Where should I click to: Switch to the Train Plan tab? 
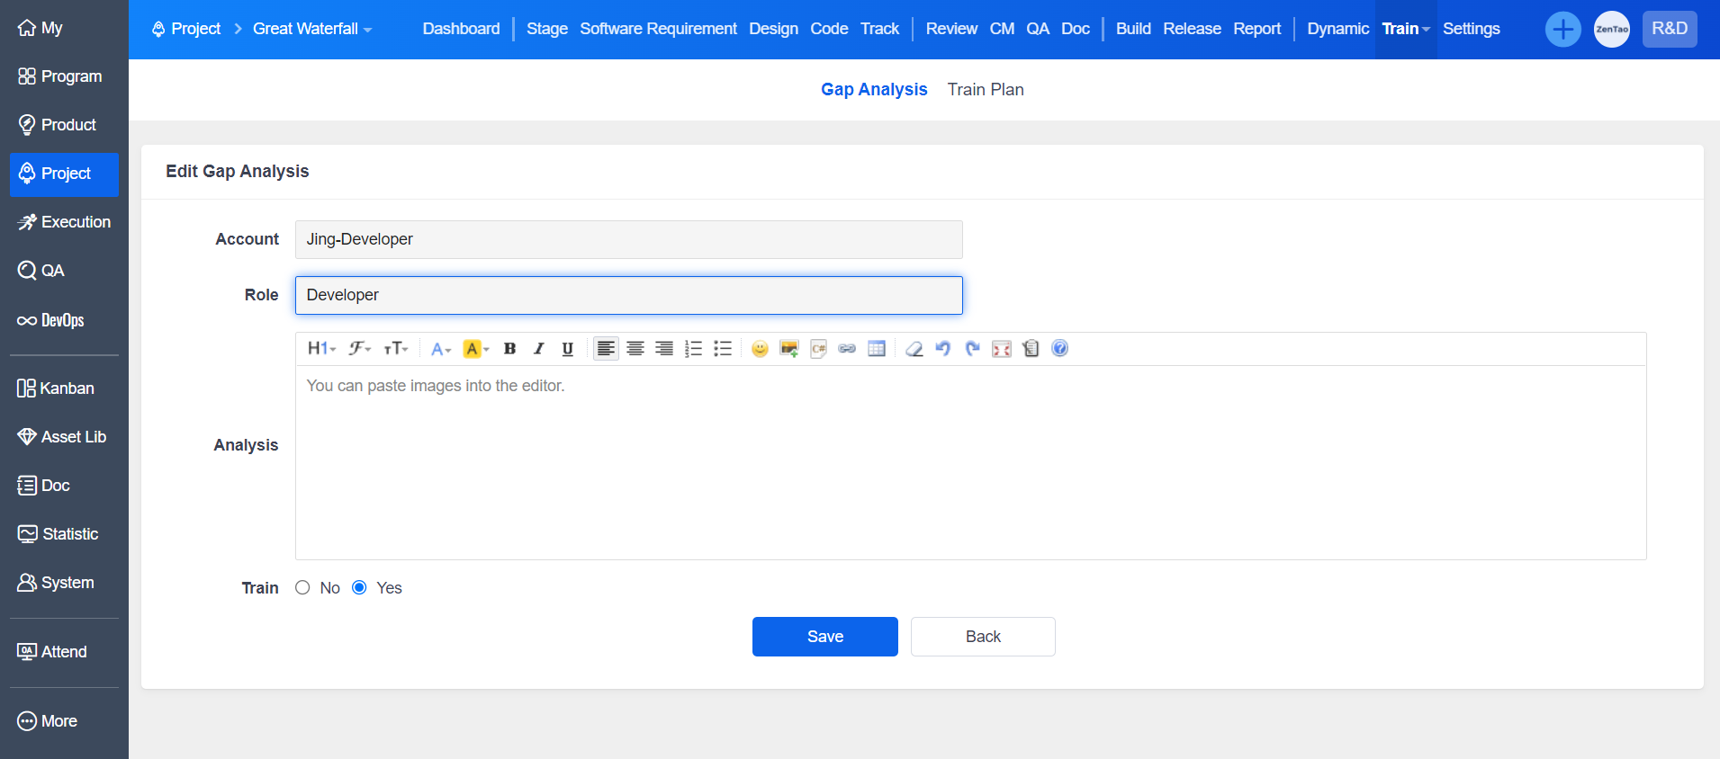(x=985, y=90)
